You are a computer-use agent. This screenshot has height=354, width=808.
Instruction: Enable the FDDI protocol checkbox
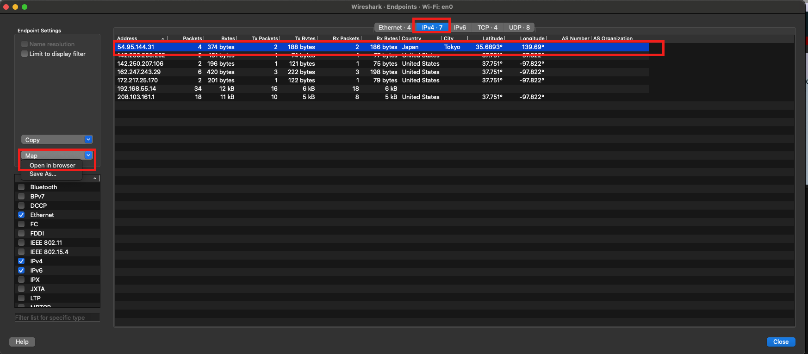coord(21,233)
